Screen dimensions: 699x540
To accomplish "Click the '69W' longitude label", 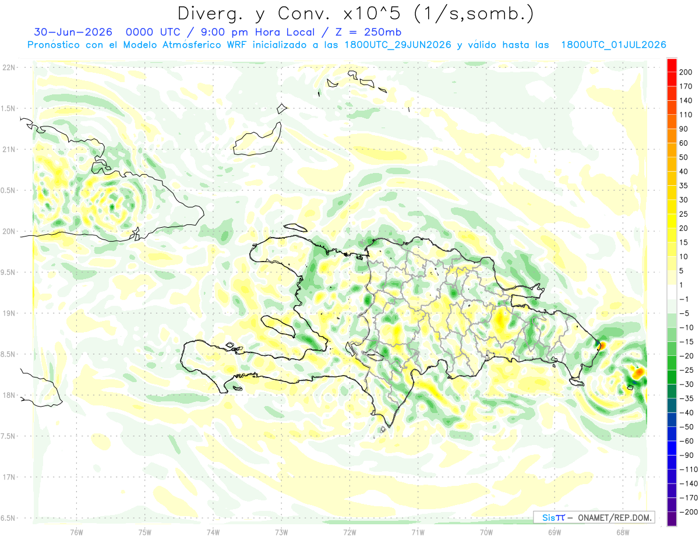I will [555, 532].
